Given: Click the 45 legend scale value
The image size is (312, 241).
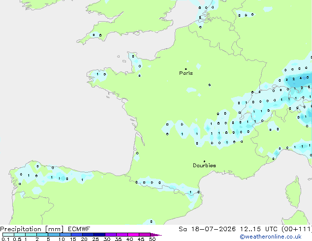Looking at the screenshot, I should 141,239.
